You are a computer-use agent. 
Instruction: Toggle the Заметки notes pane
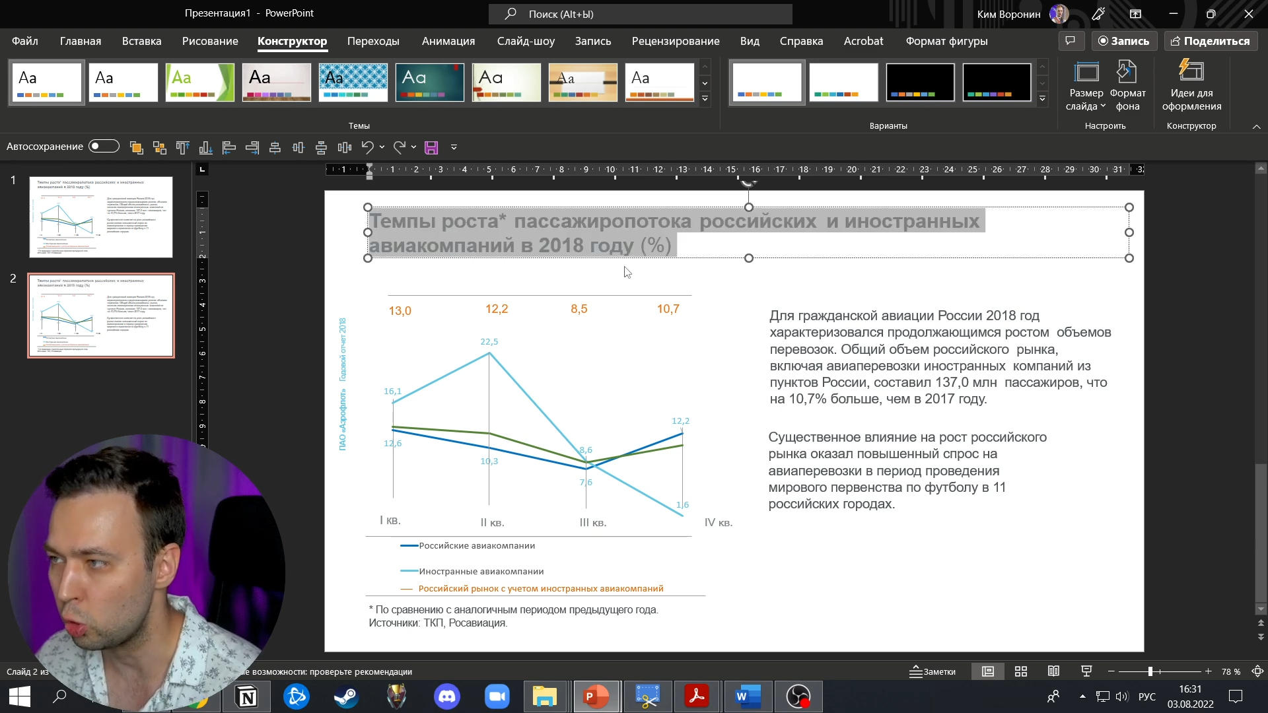click(x=933, y=671)
